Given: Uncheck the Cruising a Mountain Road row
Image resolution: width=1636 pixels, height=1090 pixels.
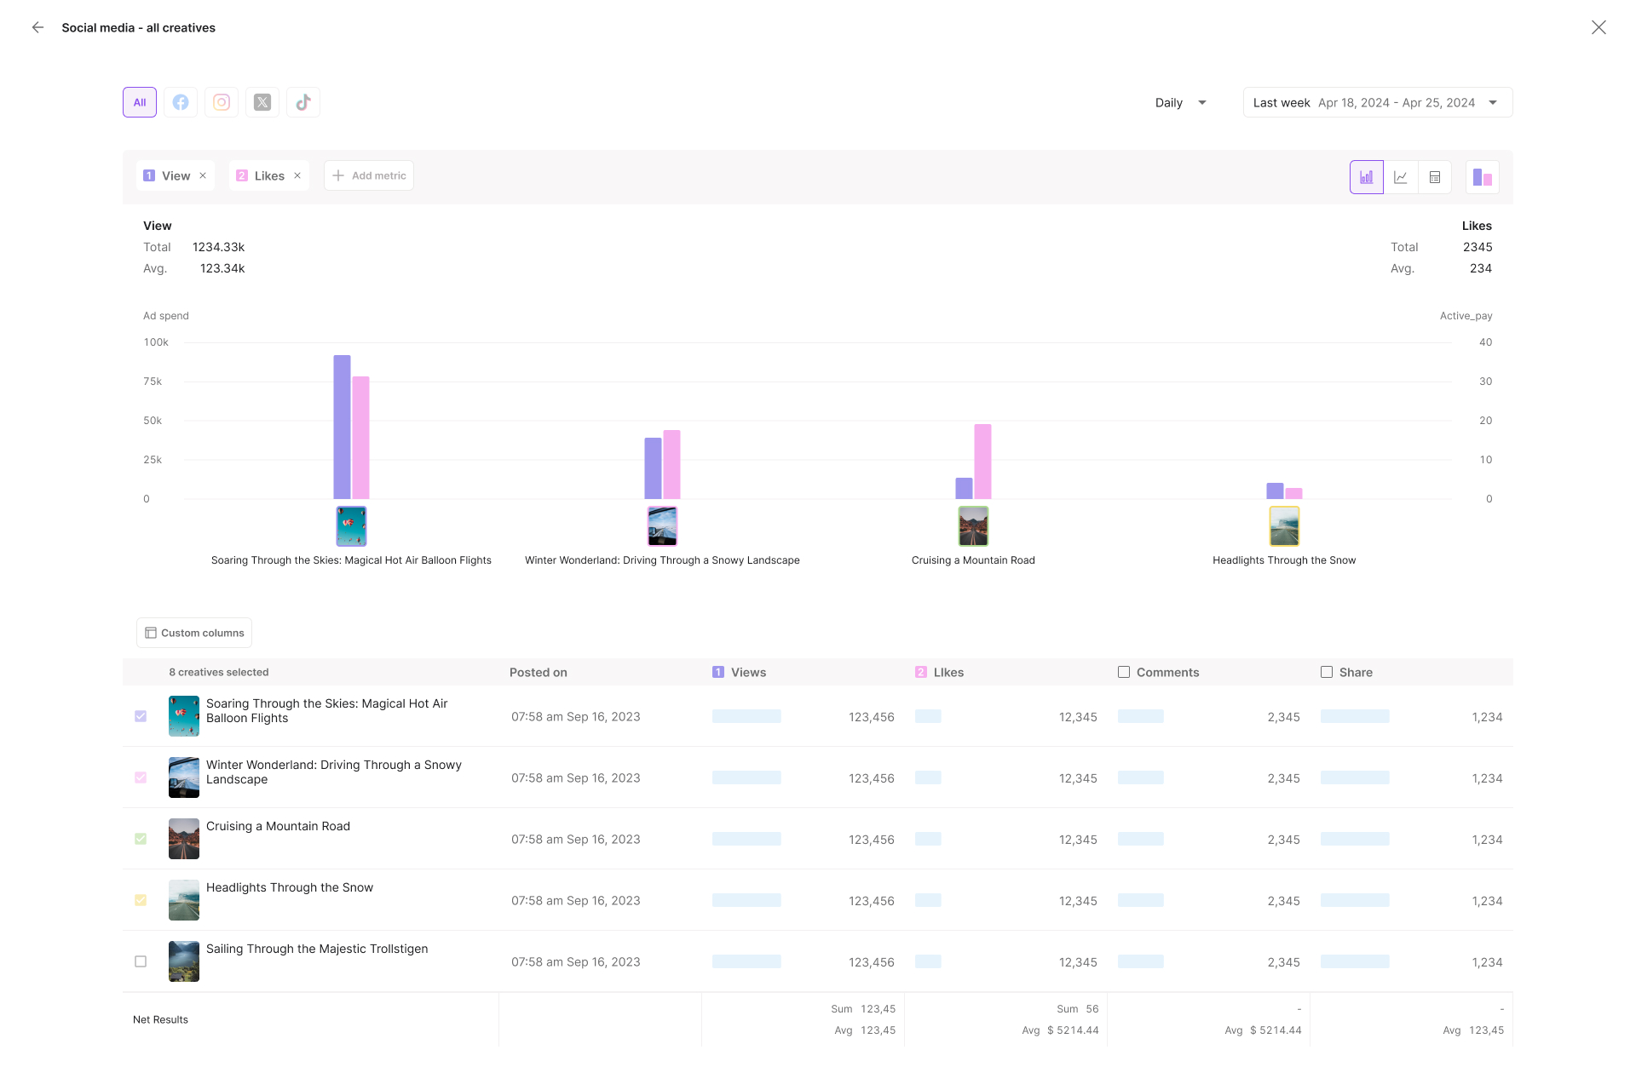Looking at the screenshot, I should coord(141,839).
